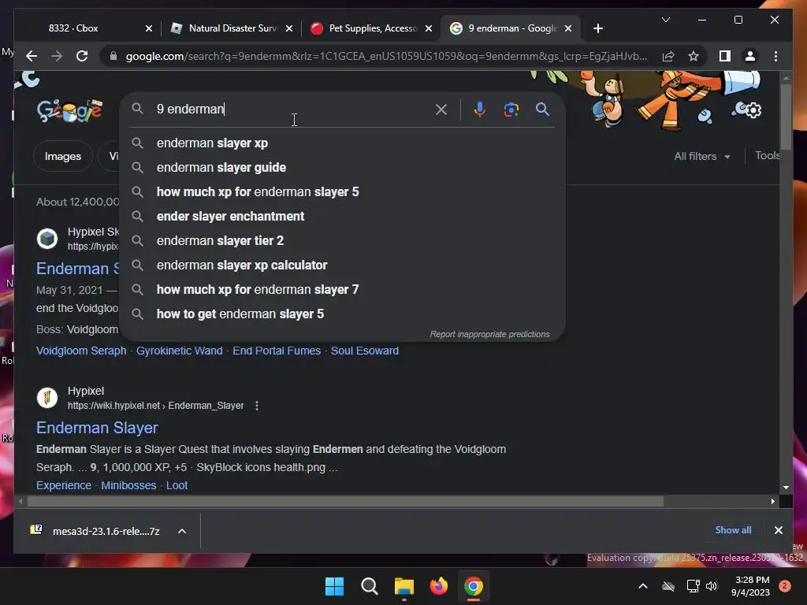This screenshot has width=807, height=605.
Task: Open Windows Start menu
Action: pyautogui.click(x=334, y=586)
